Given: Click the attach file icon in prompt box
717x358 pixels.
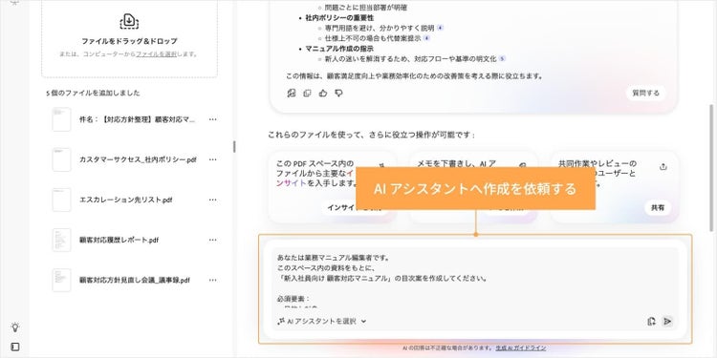Looking at the screenshot, I should tap(652, 322).
